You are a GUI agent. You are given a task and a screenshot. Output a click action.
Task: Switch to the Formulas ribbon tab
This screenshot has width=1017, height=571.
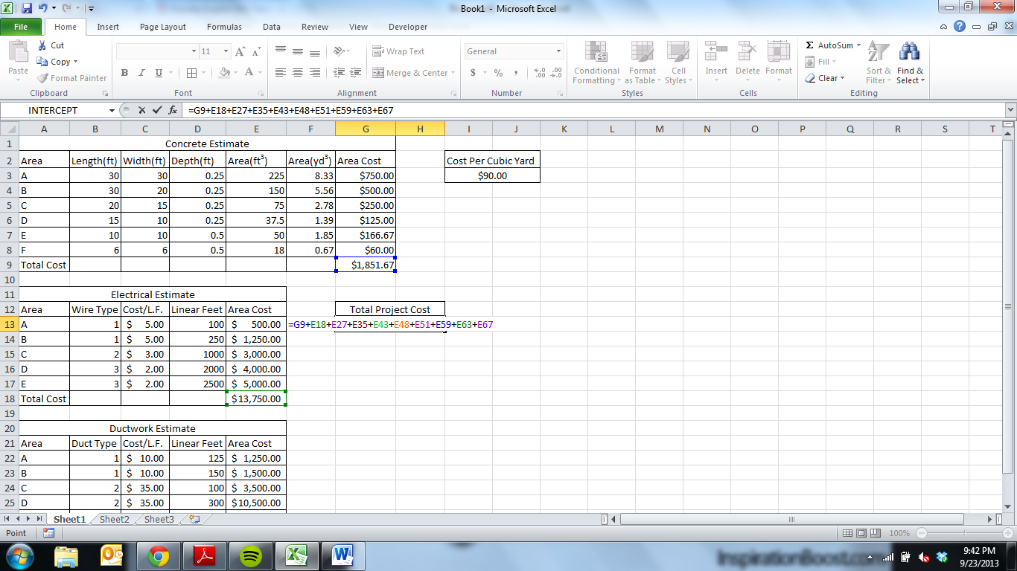[x=223, y=27]
